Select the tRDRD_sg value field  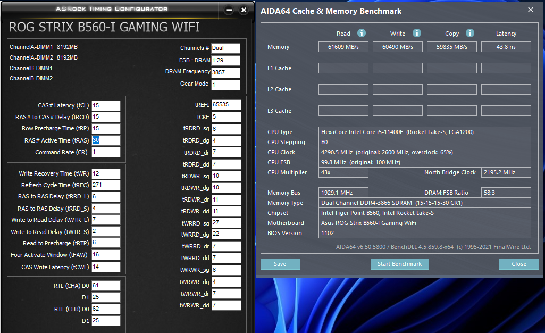(227, 129)
